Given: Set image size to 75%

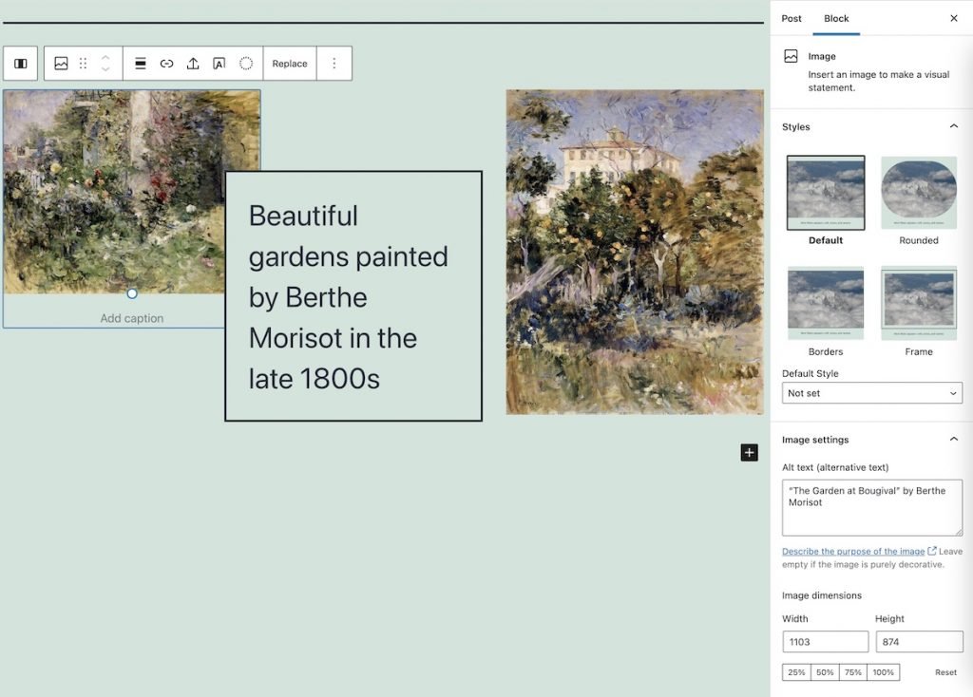Looking at the screenshot, I should (x=853, y=672).
